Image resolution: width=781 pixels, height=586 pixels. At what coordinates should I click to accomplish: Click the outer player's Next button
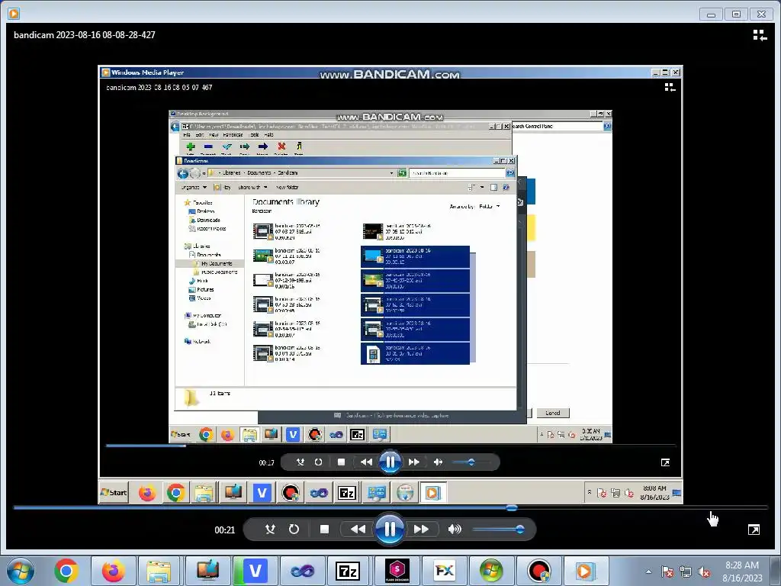pos(421,530)
